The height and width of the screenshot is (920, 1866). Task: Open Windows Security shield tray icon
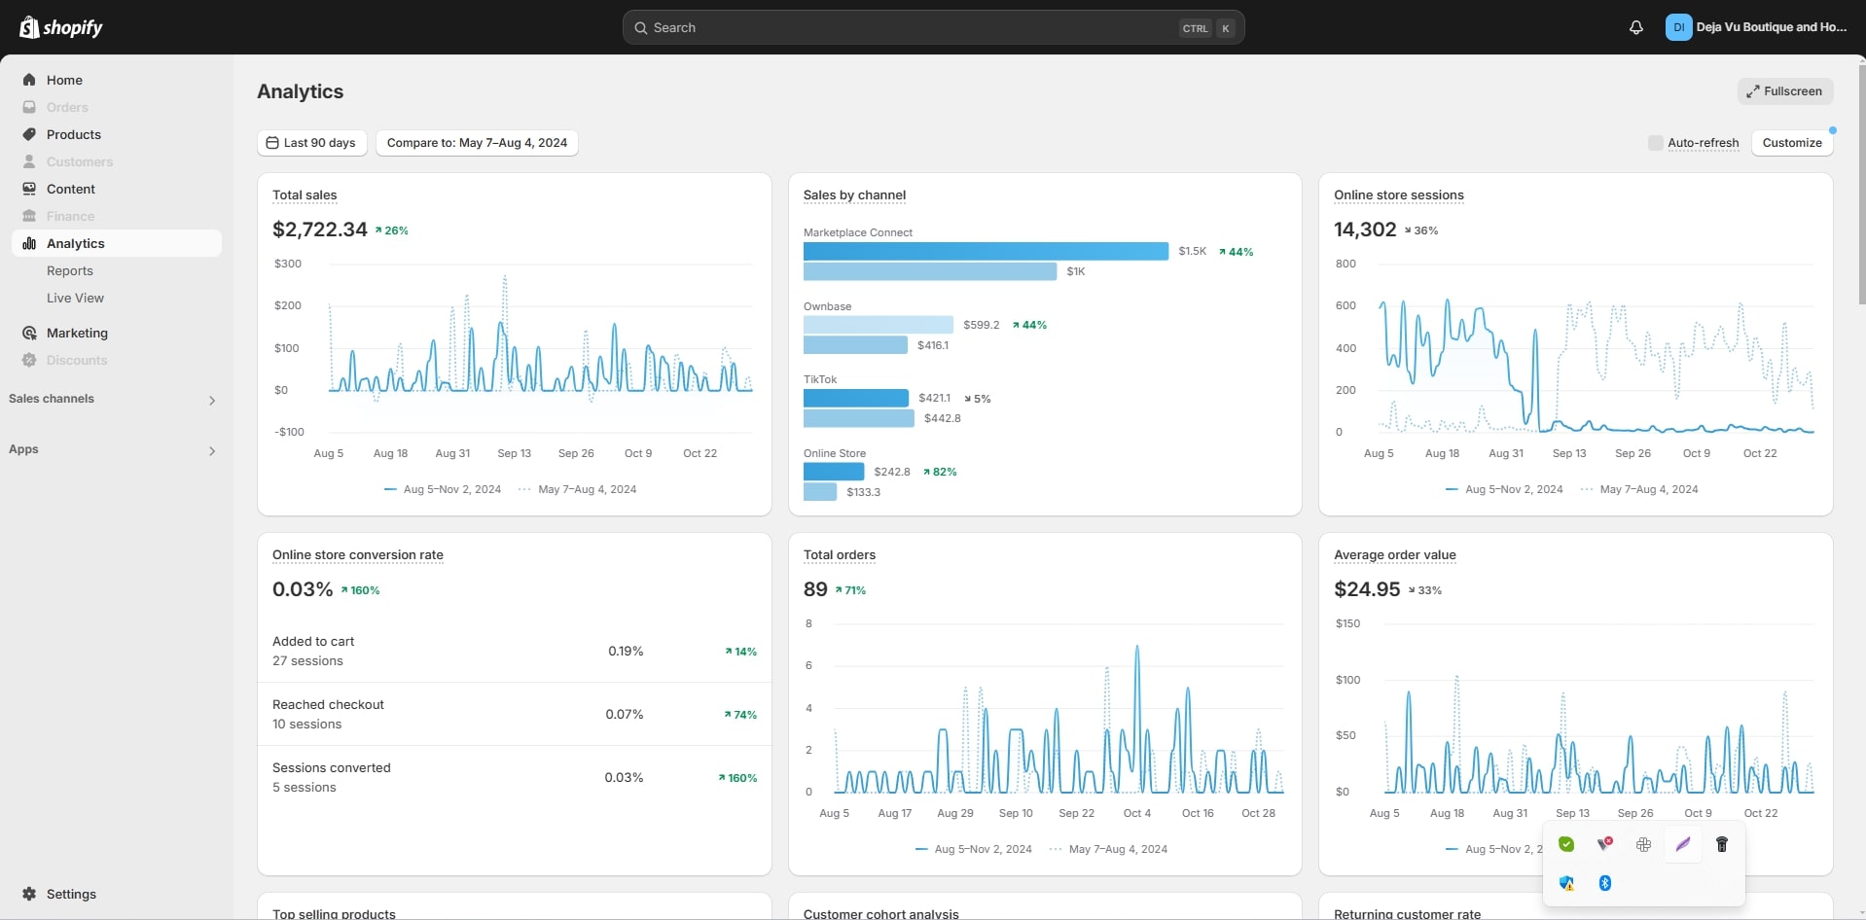(x=1566, y=883)
